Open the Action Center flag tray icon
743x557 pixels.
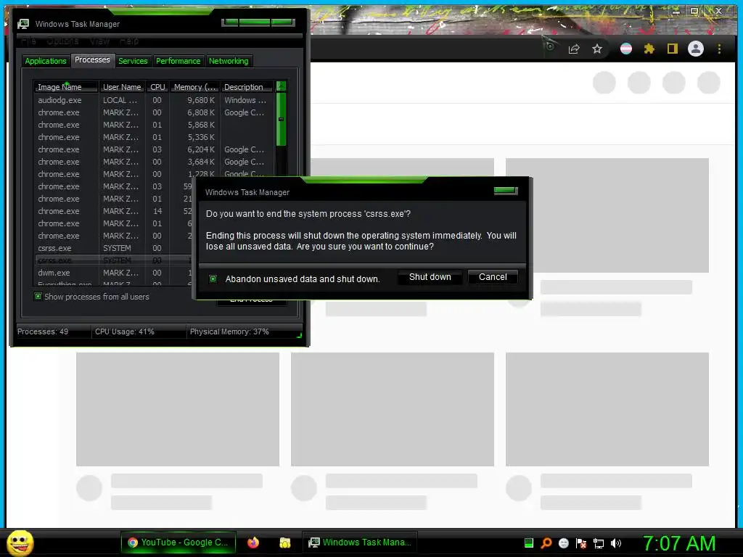pyautogui.click(x=581, y=542)
